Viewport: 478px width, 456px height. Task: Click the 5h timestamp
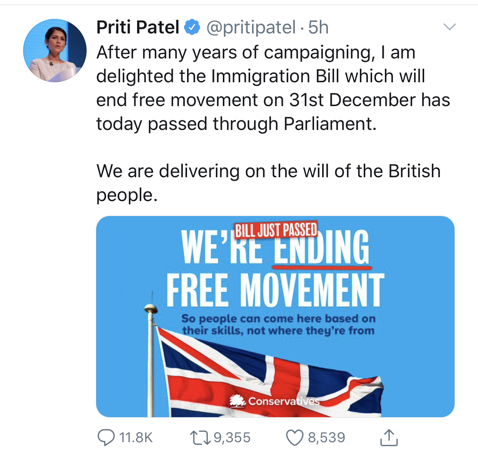pyautogui.click(x=318, y=27)
